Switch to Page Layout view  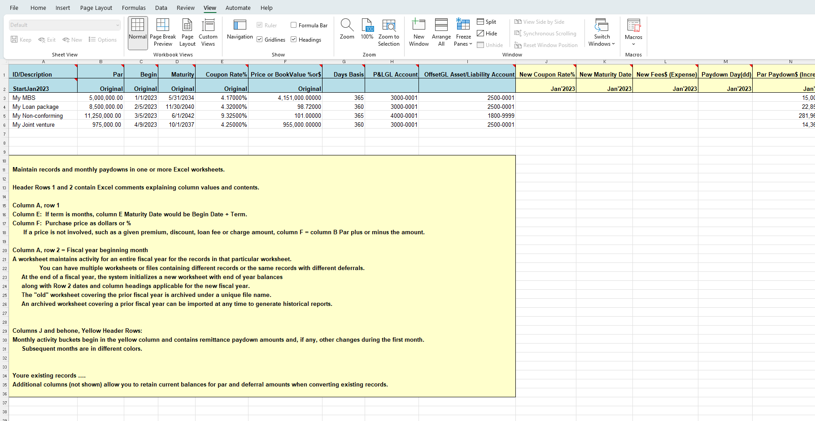coord(187,33)
